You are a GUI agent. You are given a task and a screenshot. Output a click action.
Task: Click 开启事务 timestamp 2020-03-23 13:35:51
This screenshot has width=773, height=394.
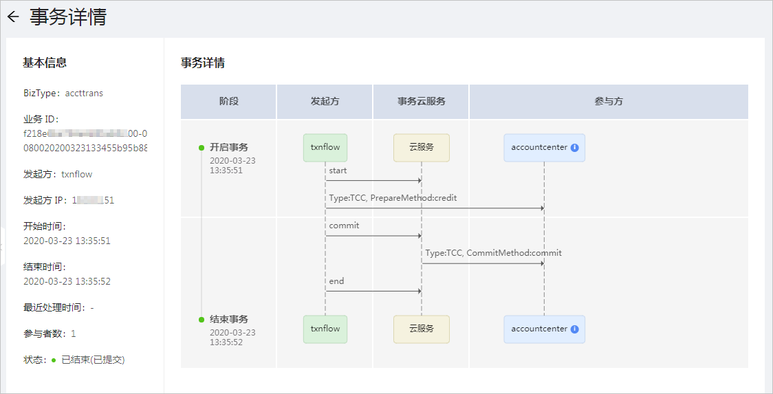(232, 166)
